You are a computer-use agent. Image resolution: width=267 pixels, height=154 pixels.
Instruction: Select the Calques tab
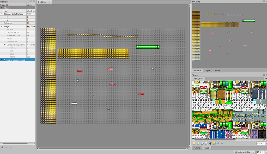click(216, 70)
